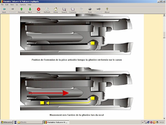The height and width of the screenshot is (125, 166).
Task: Click the caption 'Position de l'extension de la pièce articulée'
Action: 77,60
